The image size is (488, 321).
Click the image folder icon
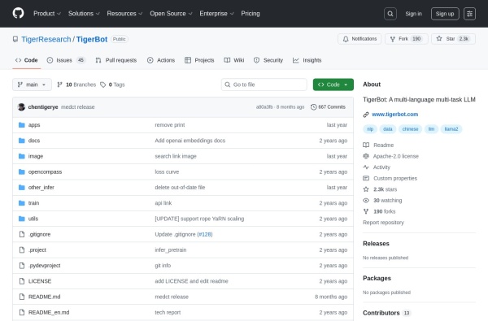tap(21, 156)
